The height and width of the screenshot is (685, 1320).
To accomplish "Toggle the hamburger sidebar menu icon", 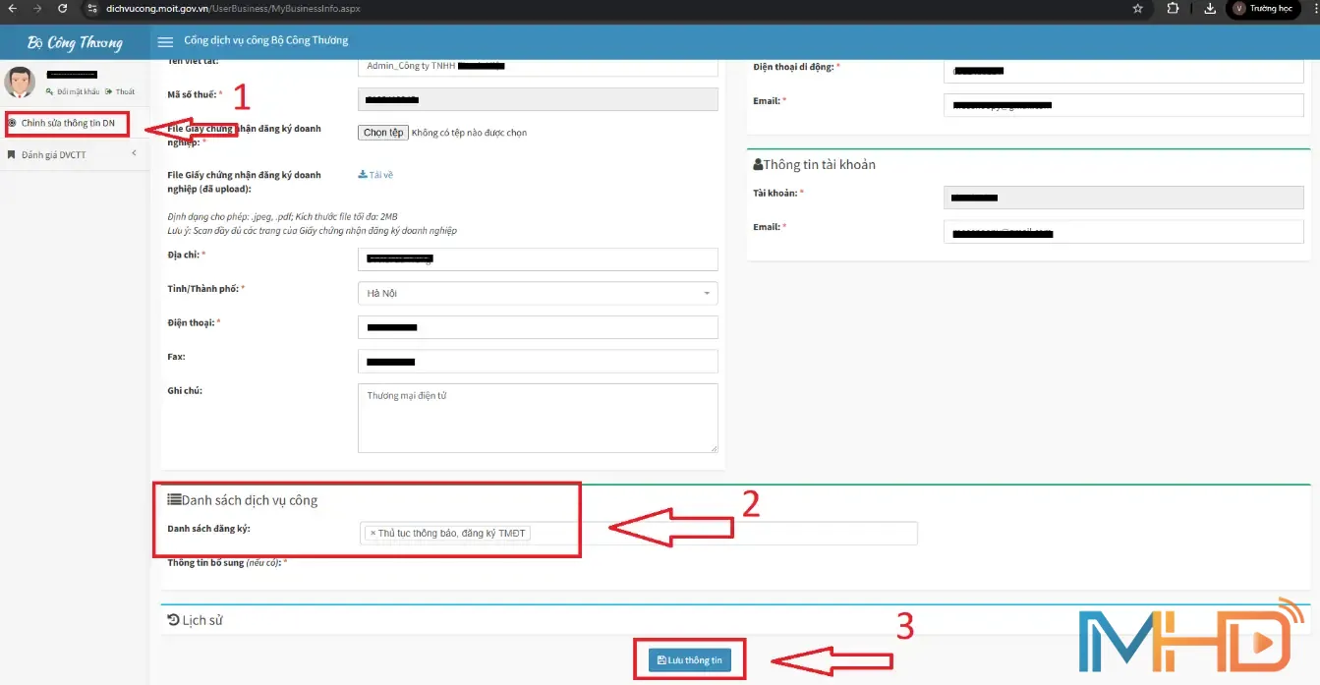I will [165, 41].
